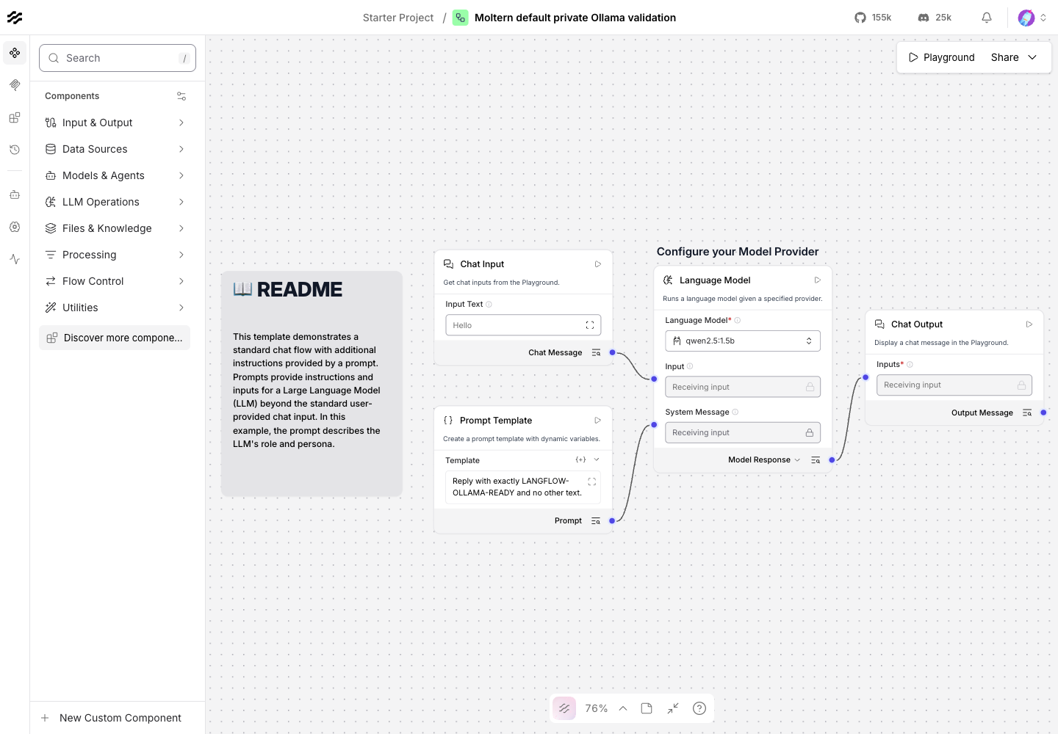Open the Components panel icon in the sidebar
1058x734 pixels.
click(x=15, y=53)
